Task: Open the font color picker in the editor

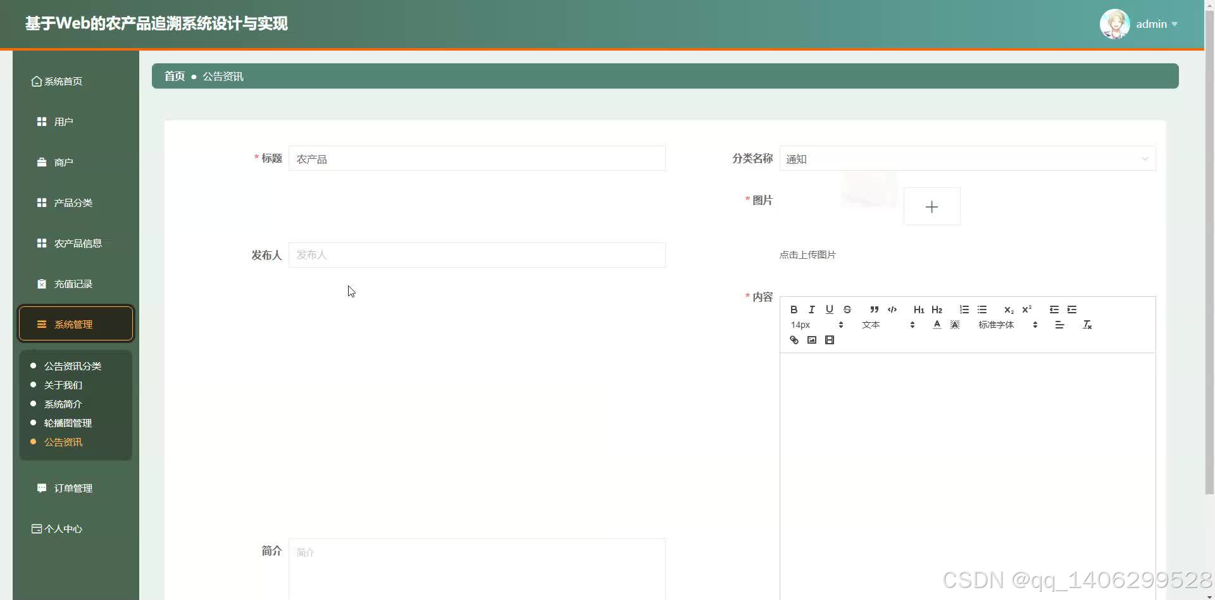Action: coord(937,325)
